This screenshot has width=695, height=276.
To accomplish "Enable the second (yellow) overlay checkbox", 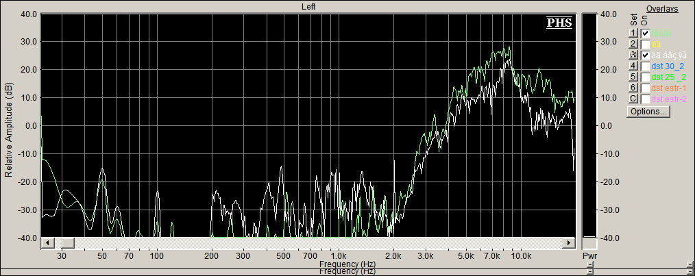I will pos(646,44).
